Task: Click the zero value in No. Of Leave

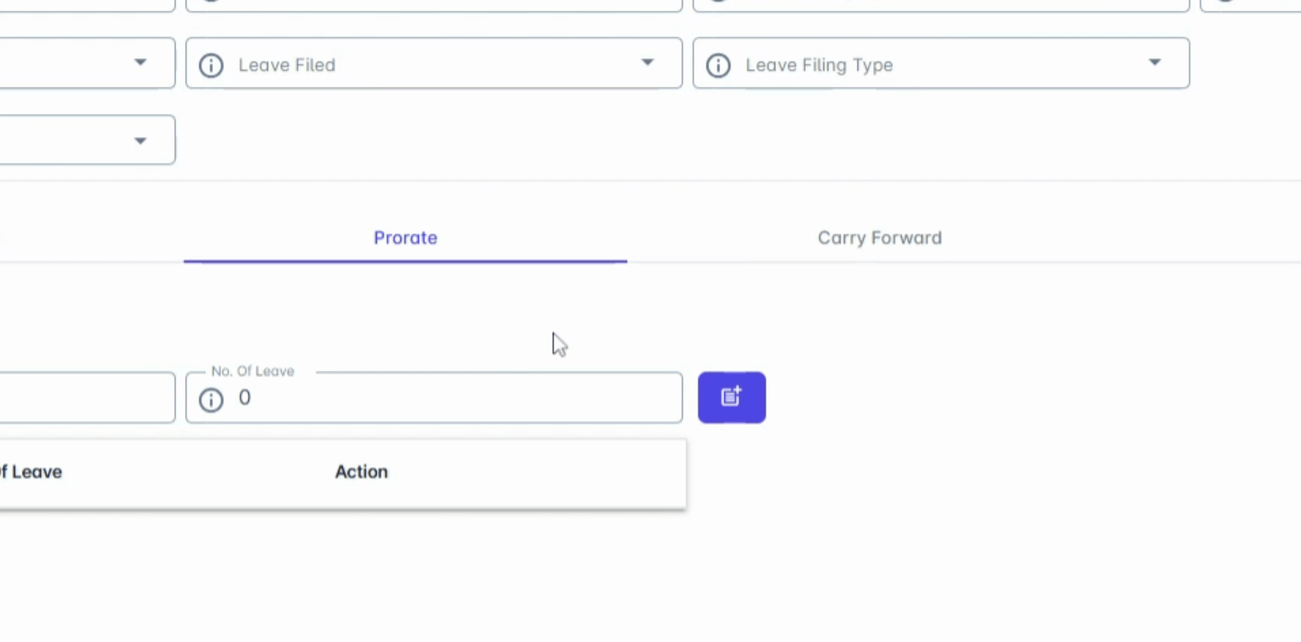Action: tap(245, 398)
